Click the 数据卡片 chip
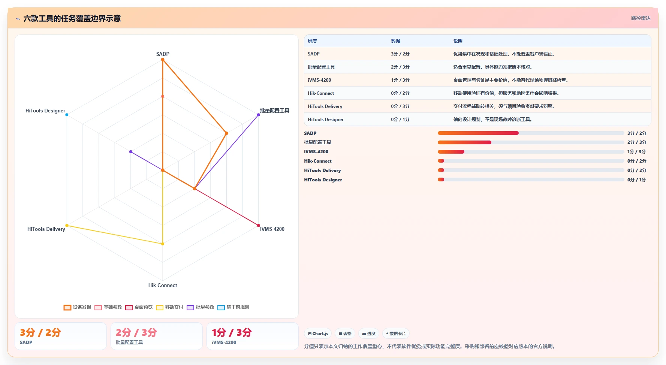Image resolution: width=666 pixels, height=365 pixels. pyautogui.click(x=396, y=334)
